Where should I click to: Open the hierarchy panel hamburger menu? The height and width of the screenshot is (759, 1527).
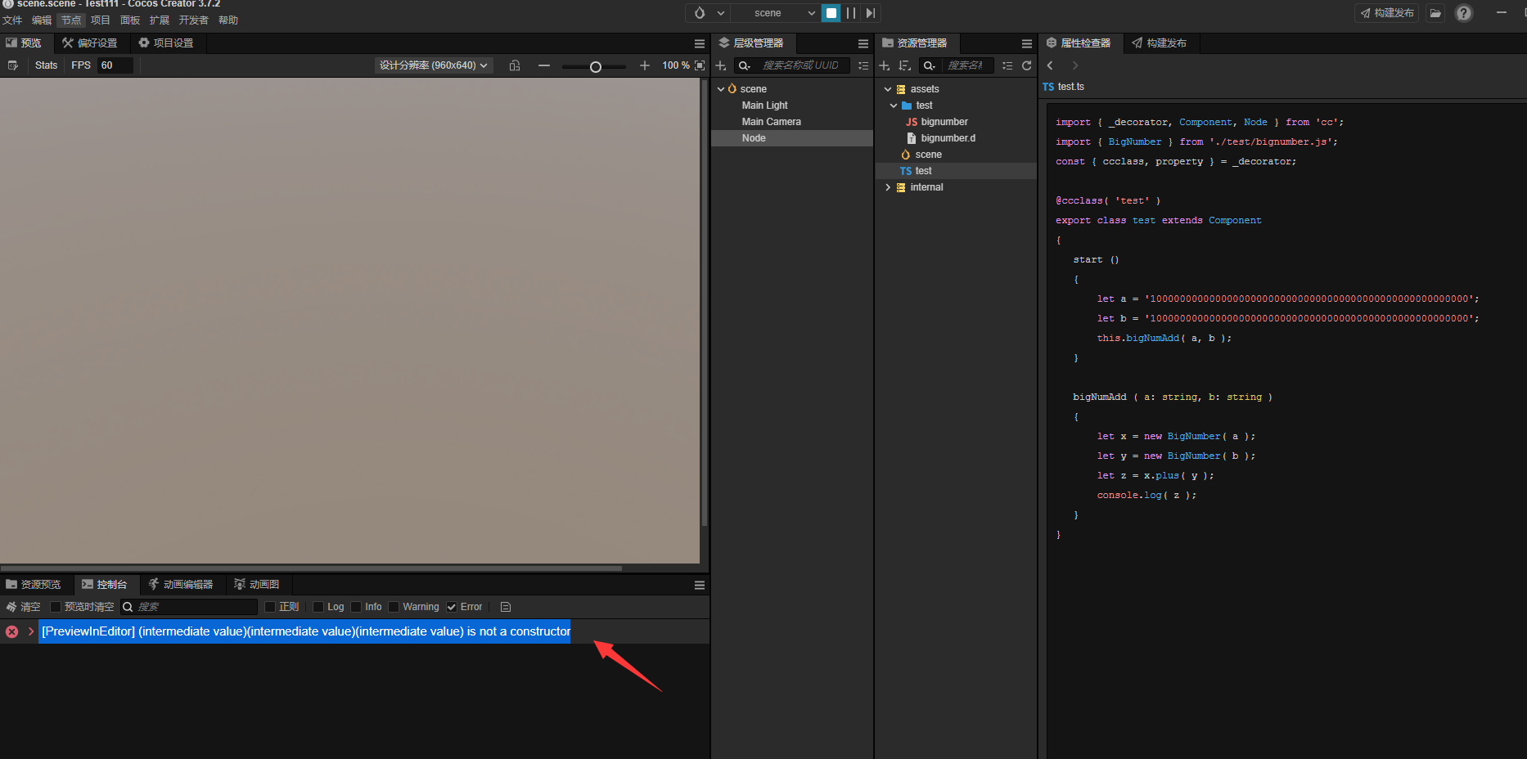(x=863, y=43)
